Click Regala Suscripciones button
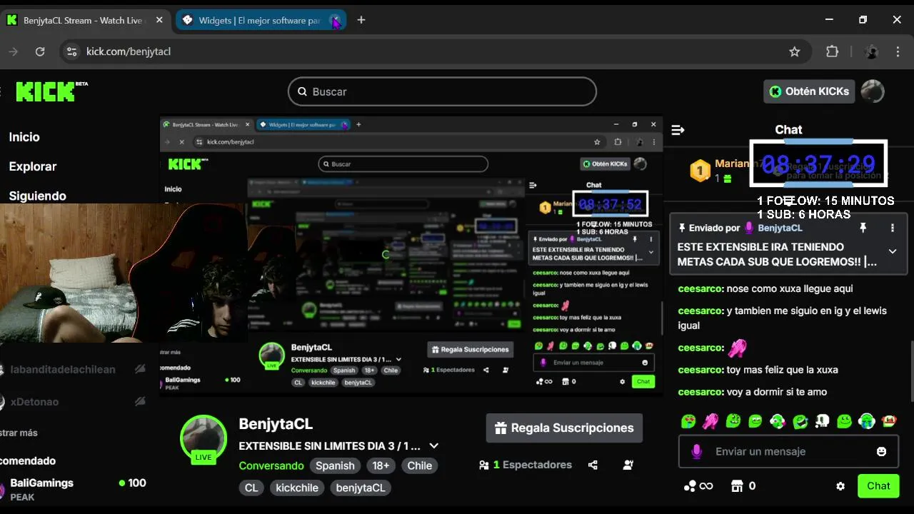914x514 pixels. pyautogui.click(x=564, y=428)
